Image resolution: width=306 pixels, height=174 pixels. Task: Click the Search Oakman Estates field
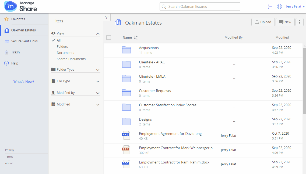click(200, 6)
